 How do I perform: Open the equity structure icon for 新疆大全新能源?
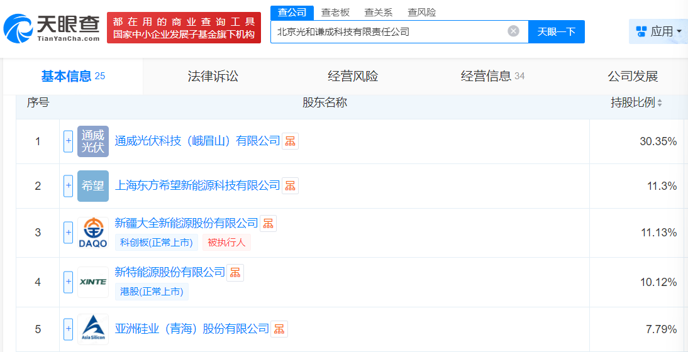(x=268, y=224)
